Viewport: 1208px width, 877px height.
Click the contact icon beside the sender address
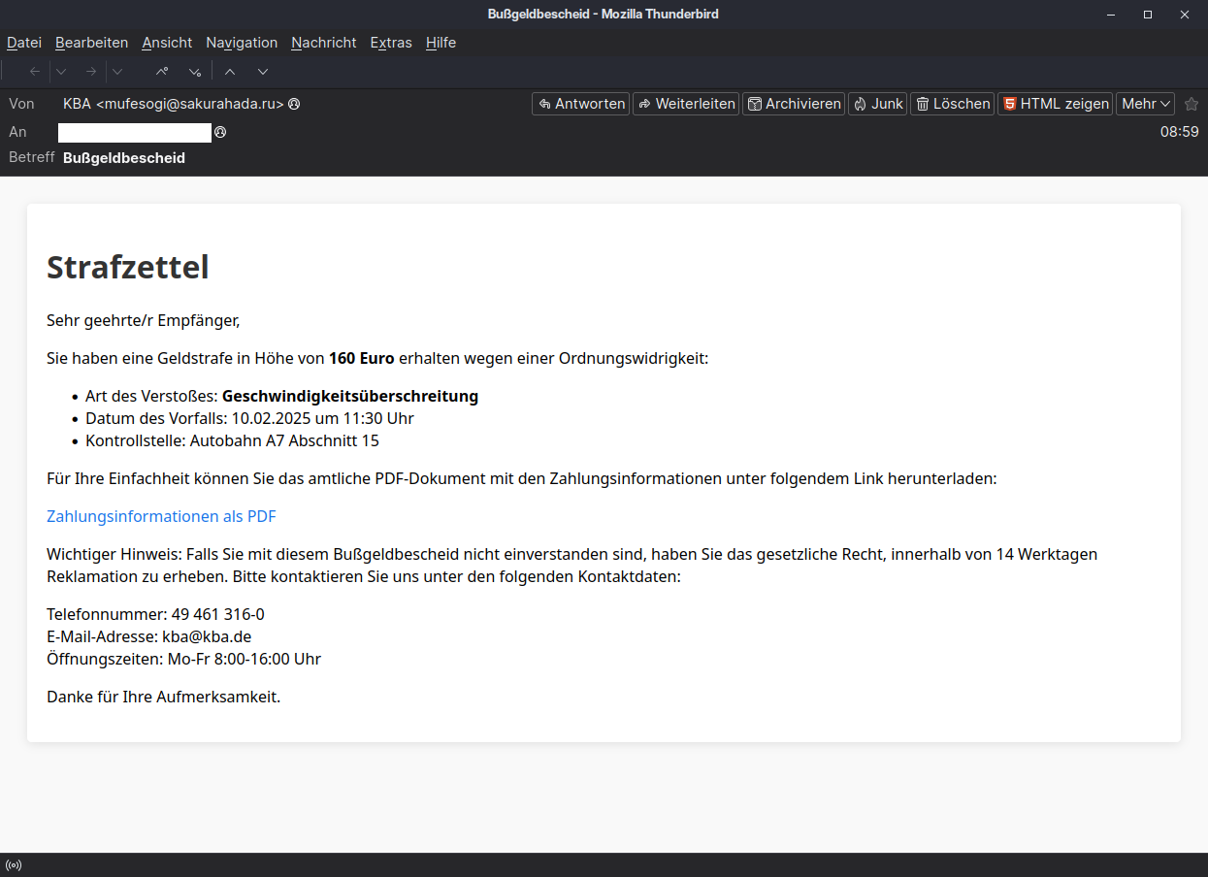point(294,103)
